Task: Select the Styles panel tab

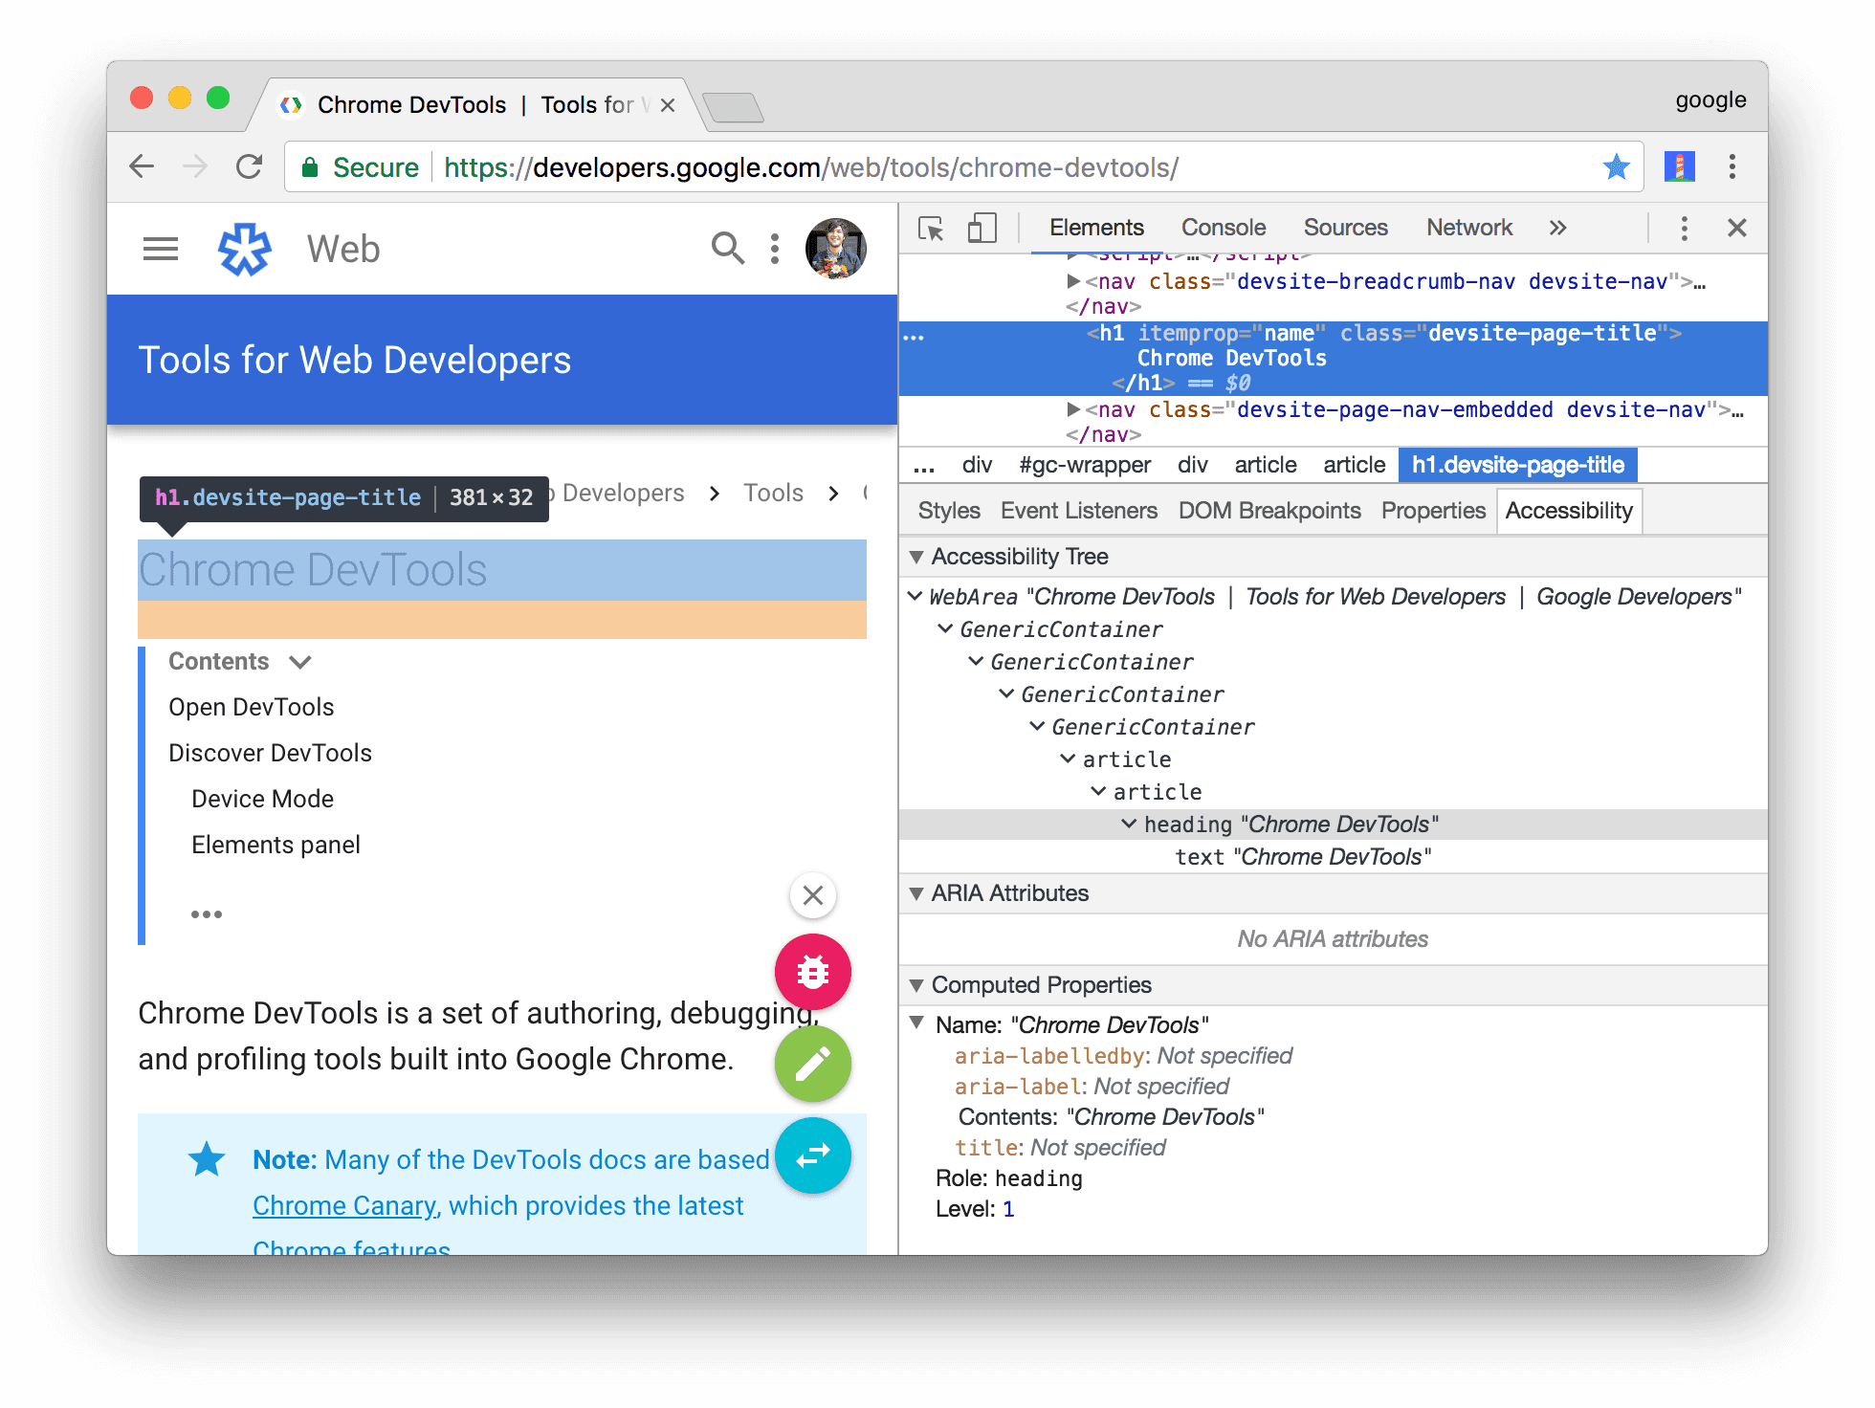Action: tap(949, 512)
